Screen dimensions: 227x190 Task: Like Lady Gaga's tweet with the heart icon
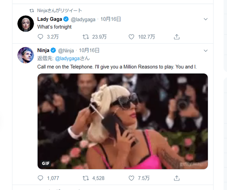(x=131, y=37)
